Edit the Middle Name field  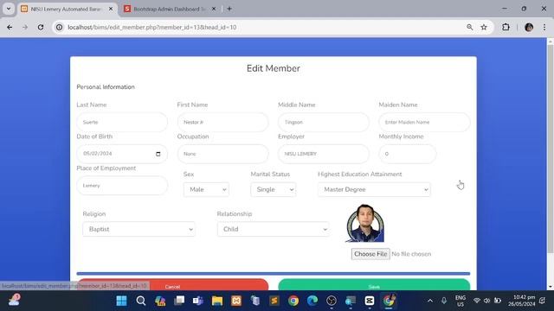pos(323,122)
